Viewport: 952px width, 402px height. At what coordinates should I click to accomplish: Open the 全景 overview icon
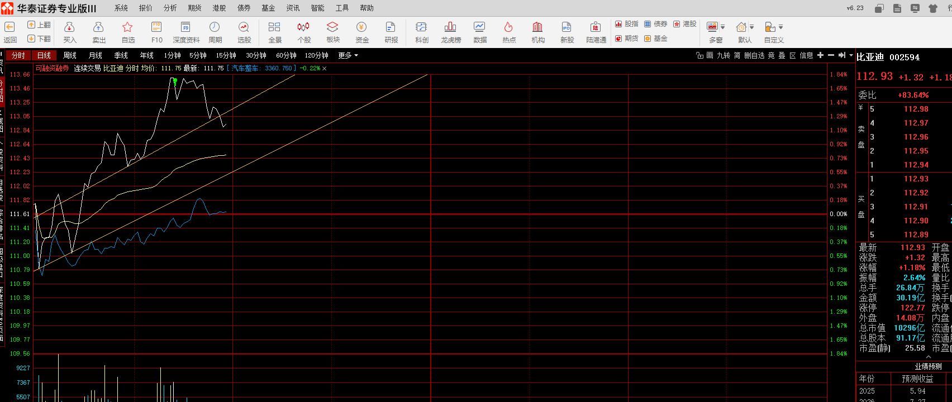274,27
